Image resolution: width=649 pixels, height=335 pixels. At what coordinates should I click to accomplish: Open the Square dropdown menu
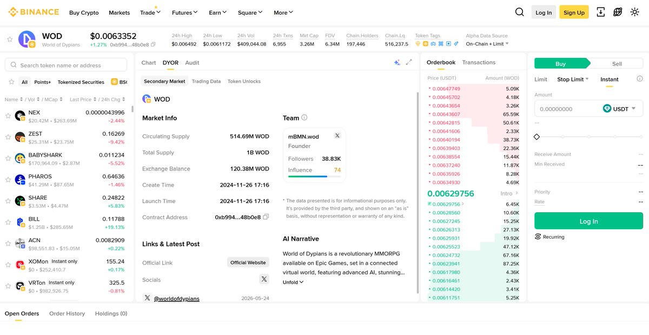(x=250, y=12)
